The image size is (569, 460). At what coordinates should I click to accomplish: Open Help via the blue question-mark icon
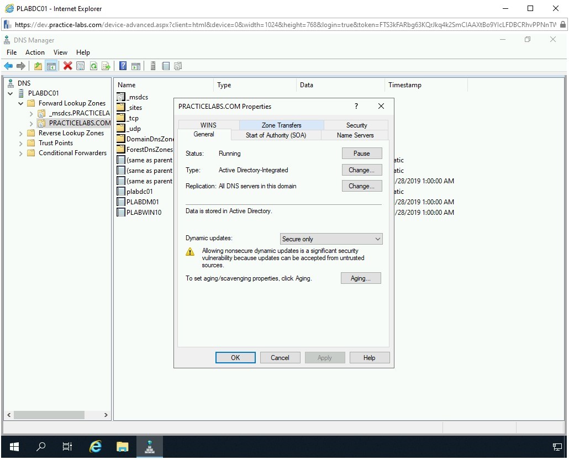[123, 66]
